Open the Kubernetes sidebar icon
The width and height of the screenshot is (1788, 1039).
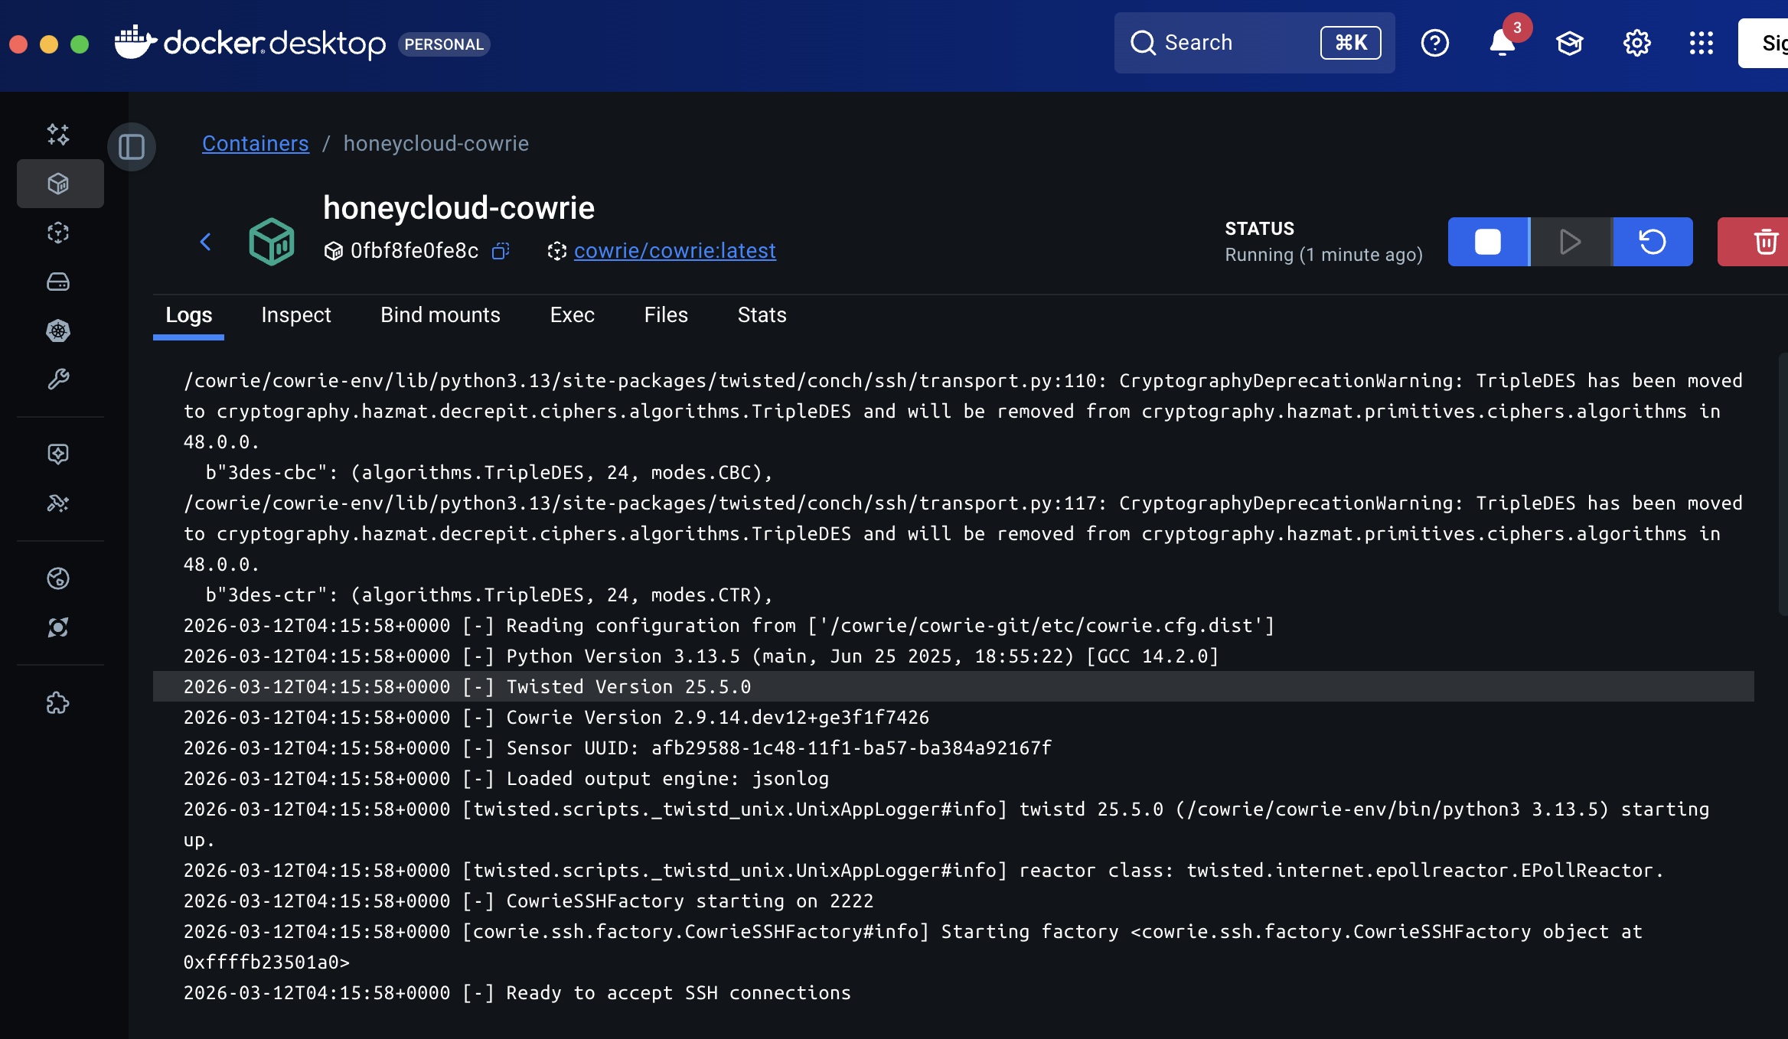pyautogui.click(x=58, y=331)
